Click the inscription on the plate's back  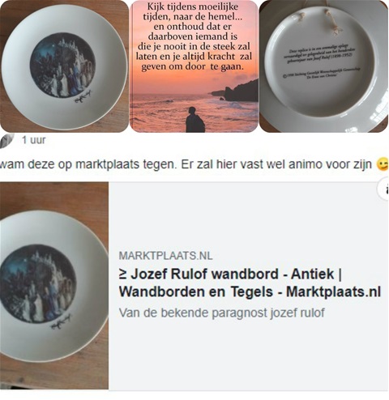319,63
